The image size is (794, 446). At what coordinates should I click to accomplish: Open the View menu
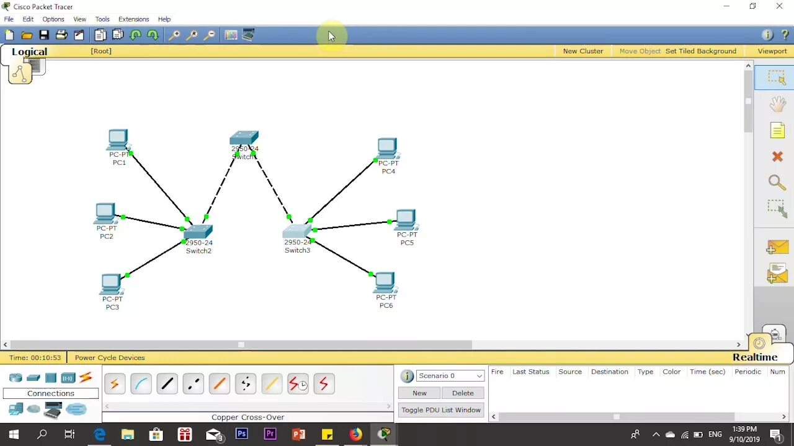[79, 19]
